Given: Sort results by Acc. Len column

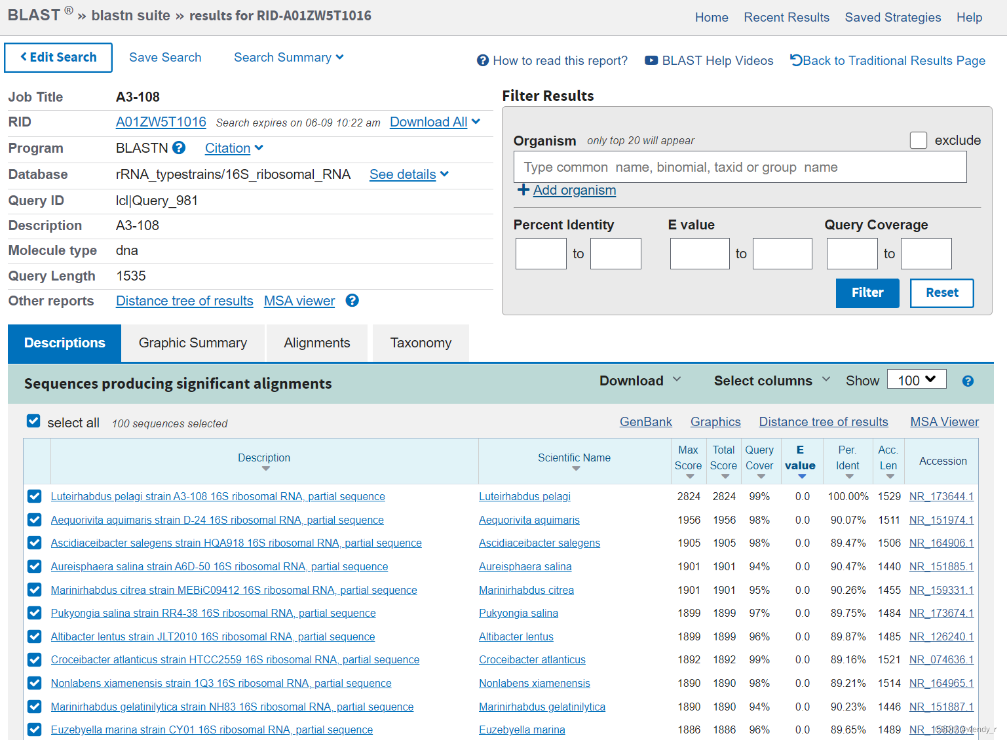Looking at the screenshot, I should point(890,477).
